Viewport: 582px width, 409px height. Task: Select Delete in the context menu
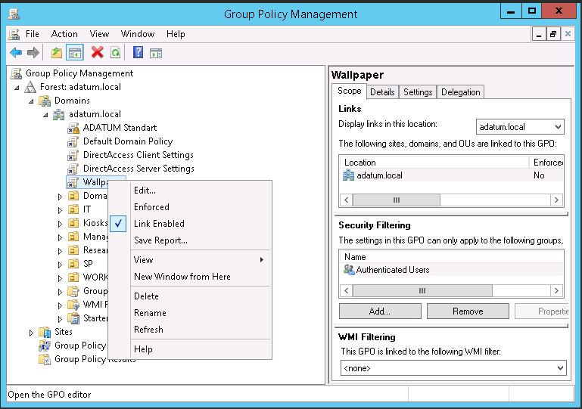(x=146, y=296)
